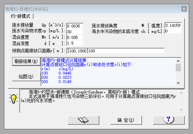Click result row 100 0.0445

click(x=57, y=73)
